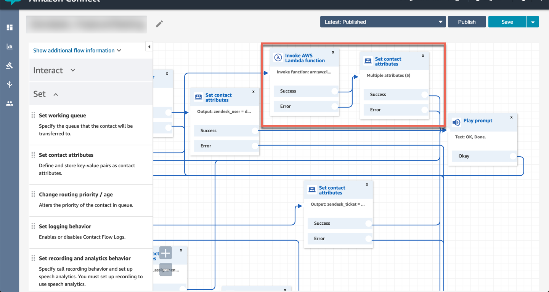Open the dashboard icon in left sidebar
The image size is (549, 292).
(10, 27)
